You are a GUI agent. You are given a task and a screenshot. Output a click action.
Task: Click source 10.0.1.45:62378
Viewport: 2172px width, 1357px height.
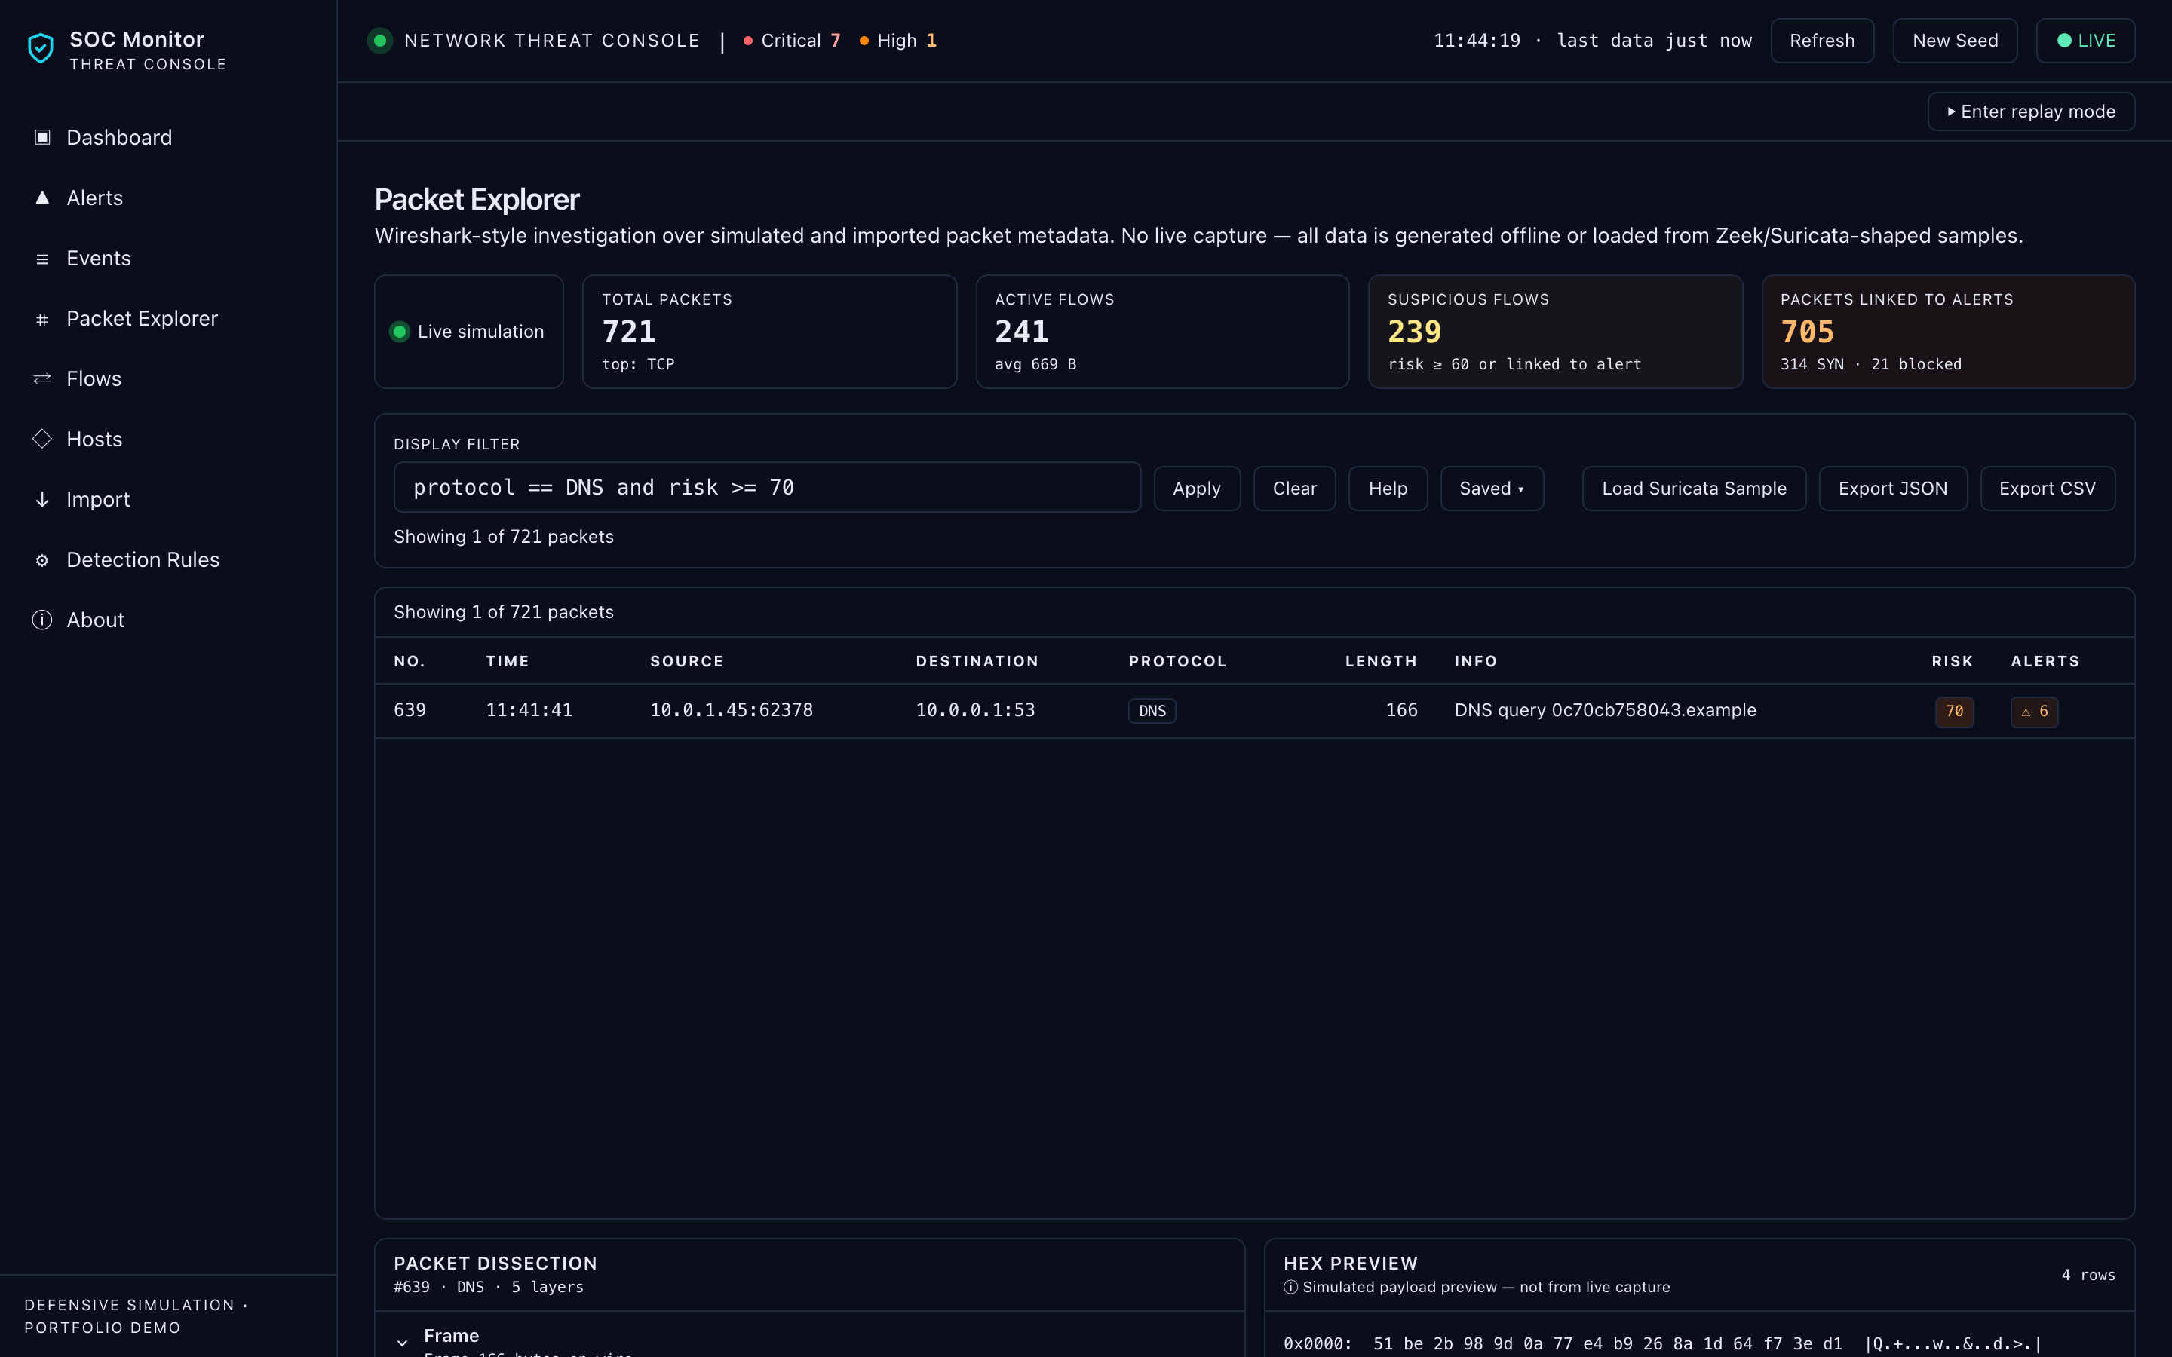(732, 710)
